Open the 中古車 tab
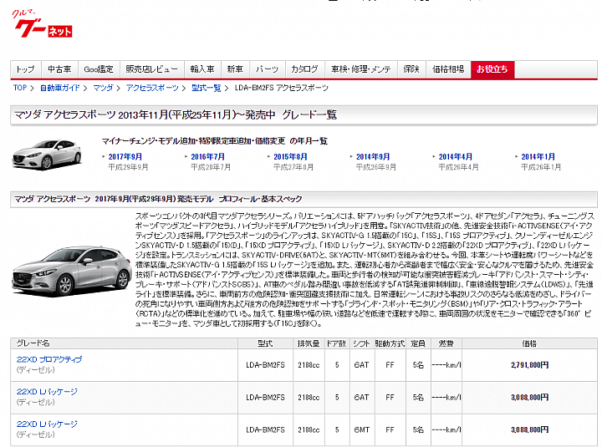602x447 pixels. (x=59, y=69)
